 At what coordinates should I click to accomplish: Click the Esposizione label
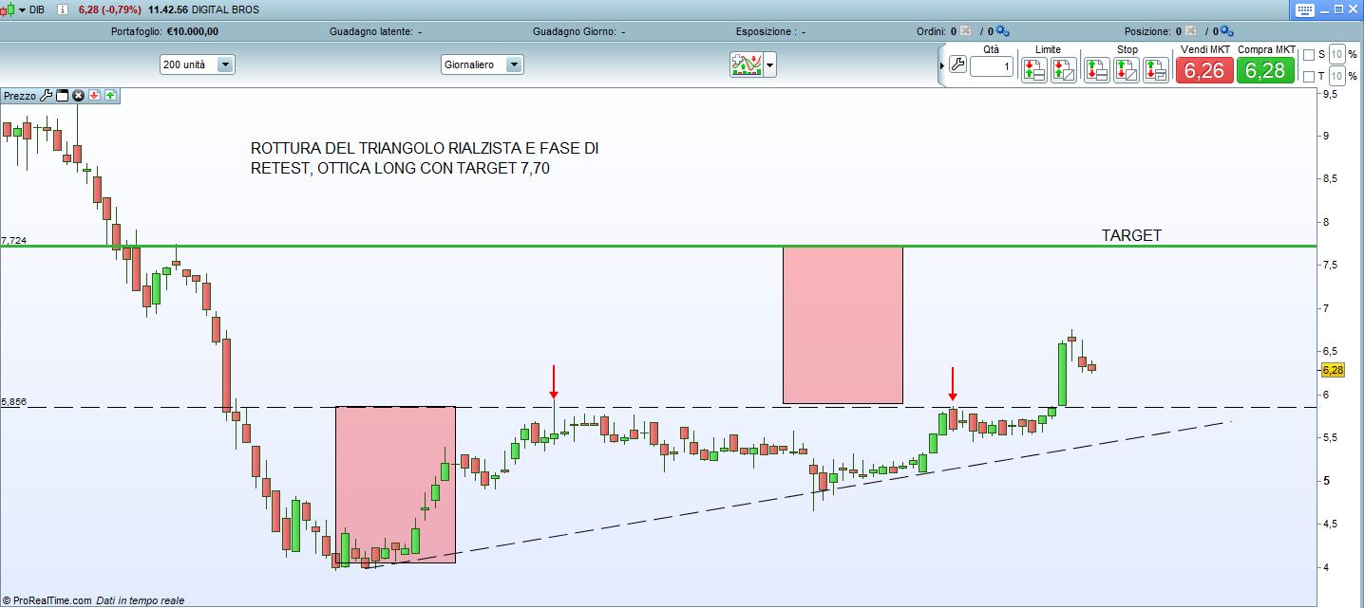tap(766, 31)
